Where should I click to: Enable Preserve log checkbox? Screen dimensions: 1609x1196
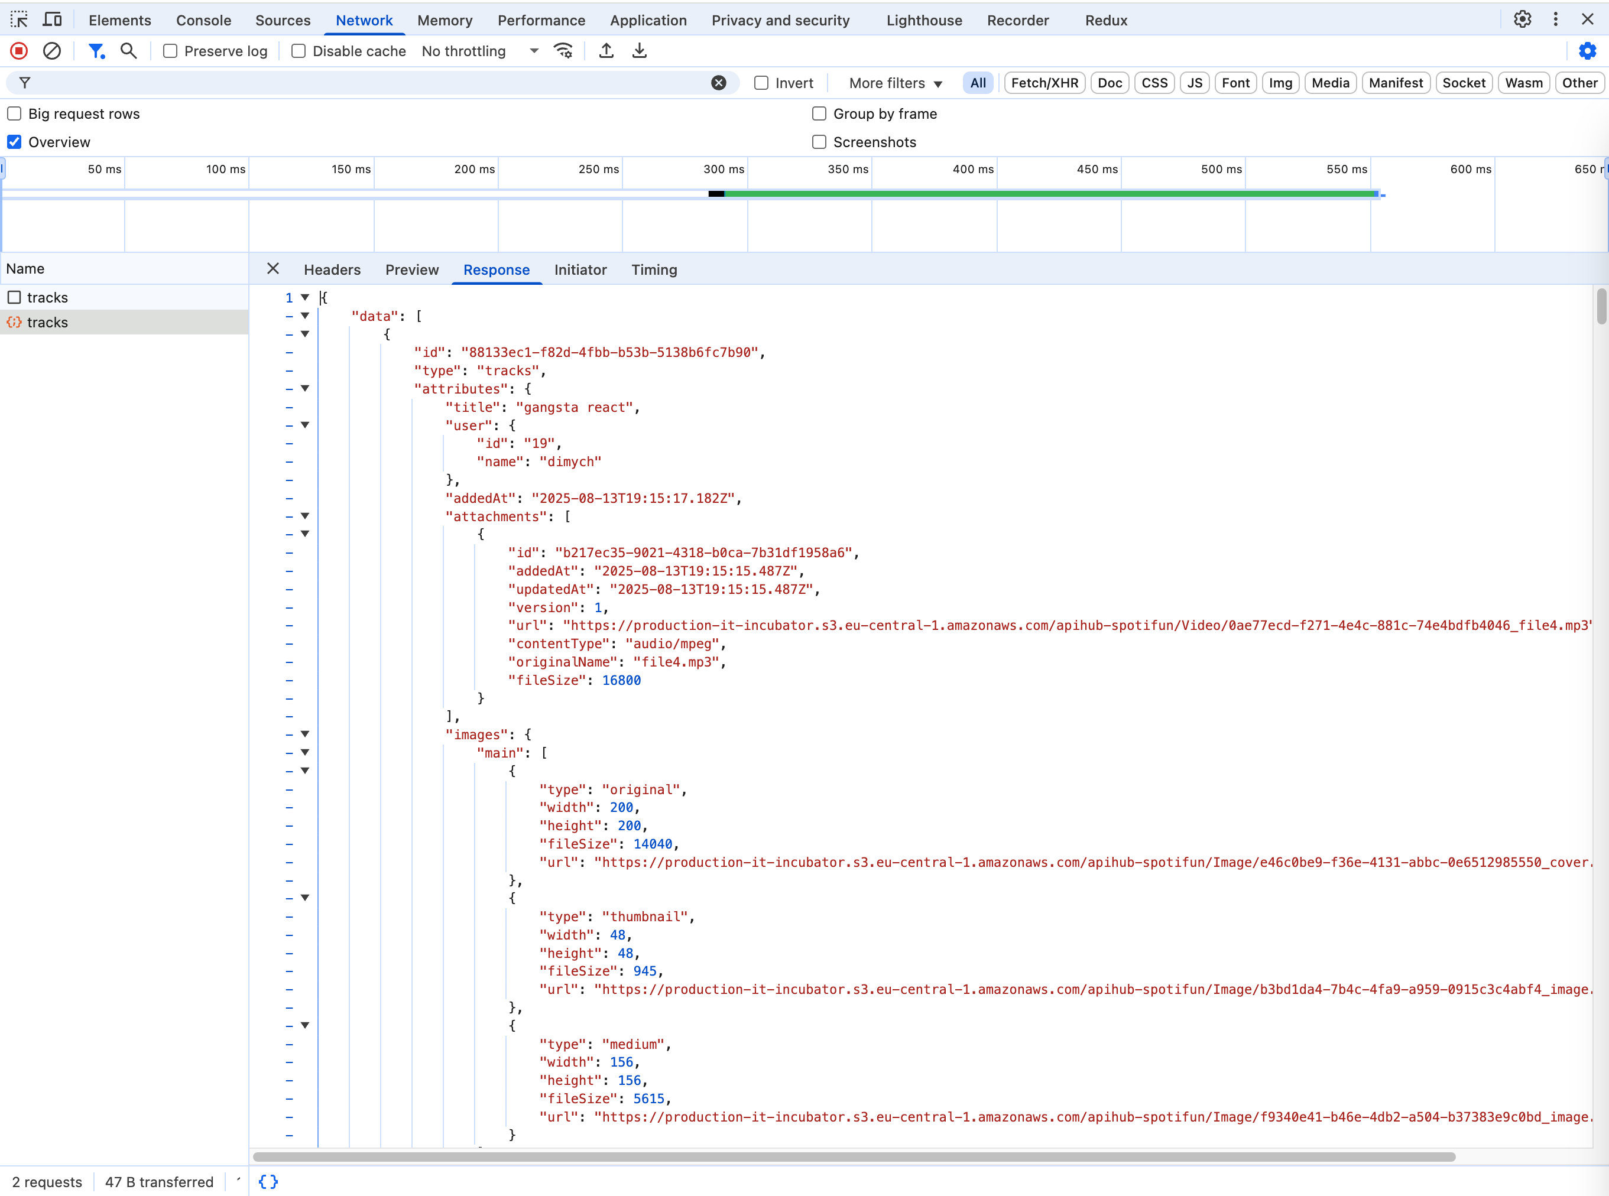(170, 51)
